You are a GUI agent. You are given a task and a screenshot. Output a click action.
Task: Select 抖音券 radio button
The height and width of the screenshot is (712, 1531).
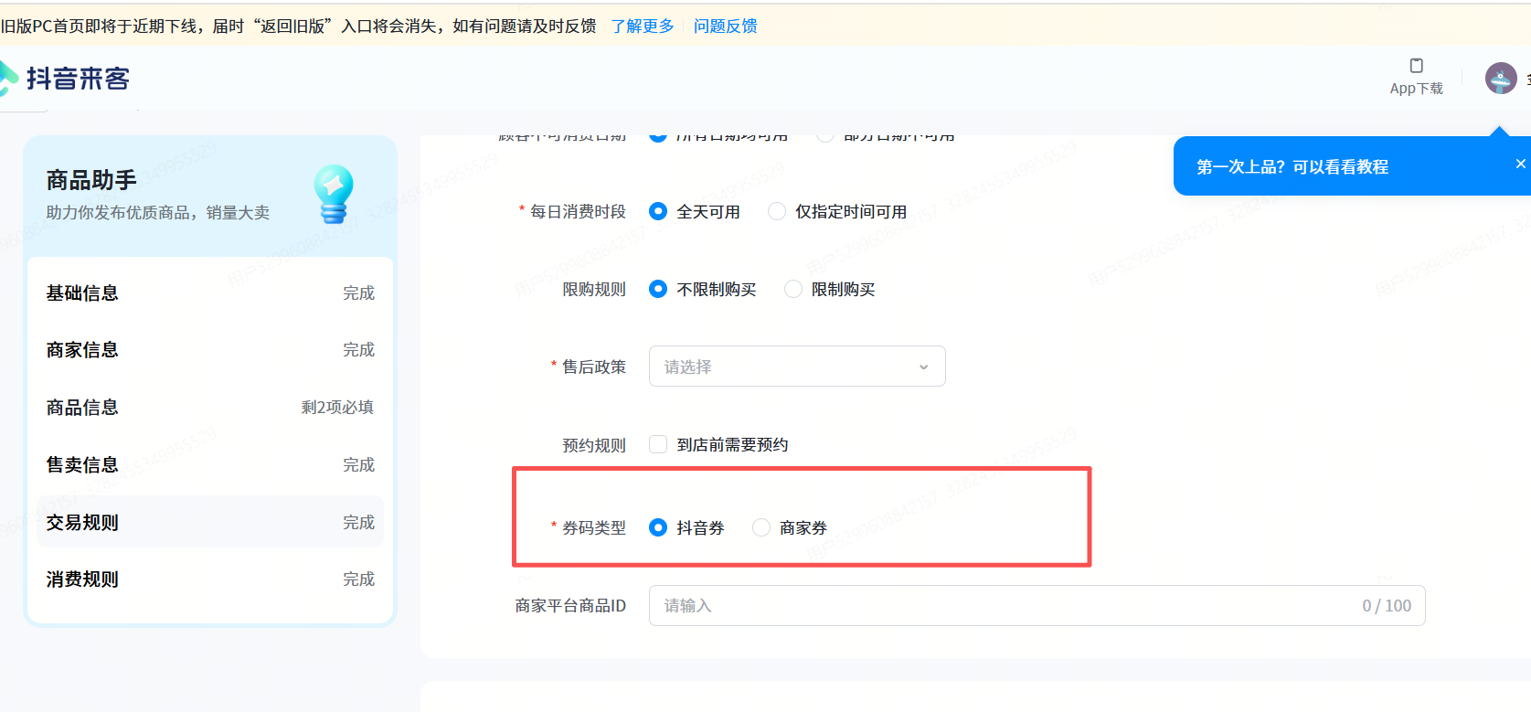[x=658, y=528]
